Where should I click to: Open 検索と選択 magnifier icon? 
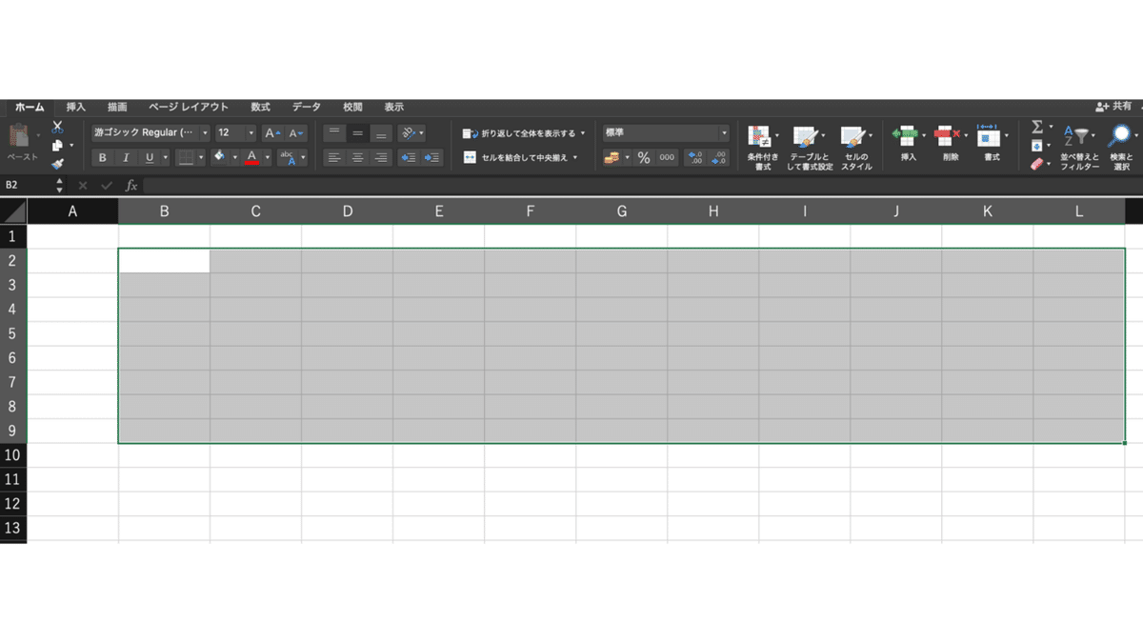[1119, 136]
